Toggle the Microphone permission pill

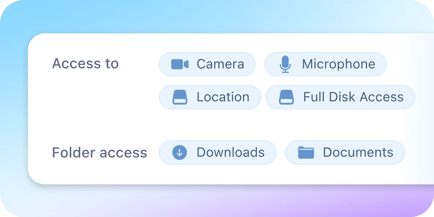[325, 64]
